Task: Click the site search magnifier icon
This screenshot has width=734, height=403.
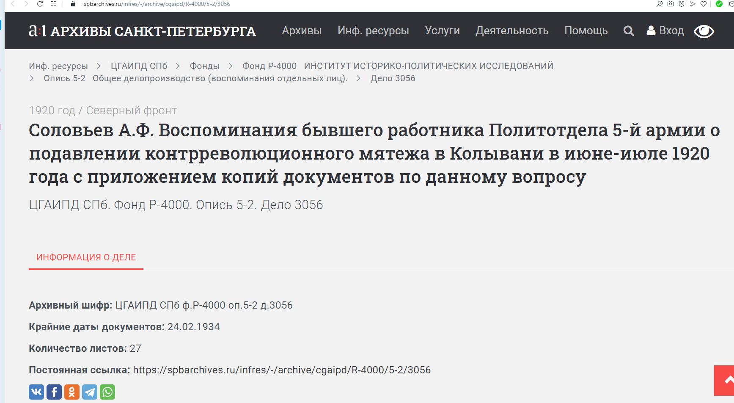Action: pos(628,31)
